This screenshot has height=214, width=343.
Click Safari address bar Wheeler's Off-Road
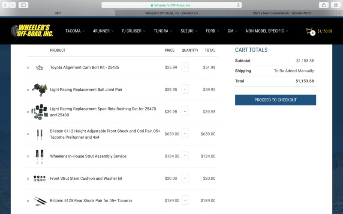[x=171, y=5]
